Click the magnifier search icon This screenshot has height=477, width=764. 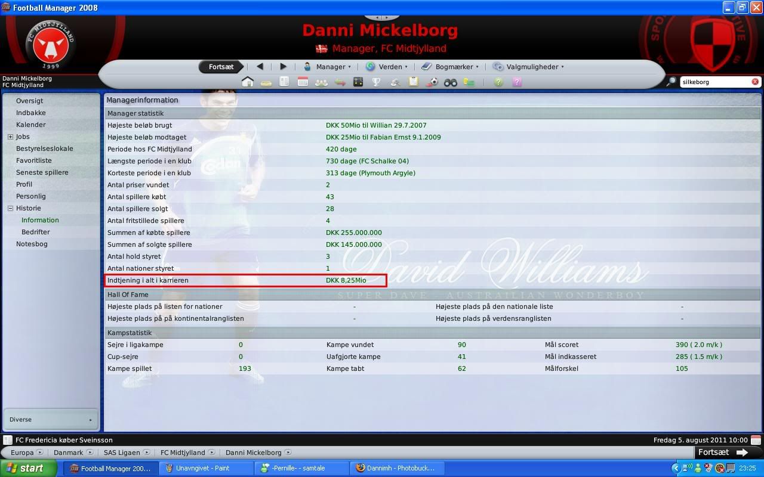pyautogui.click(x=671, y=82)
